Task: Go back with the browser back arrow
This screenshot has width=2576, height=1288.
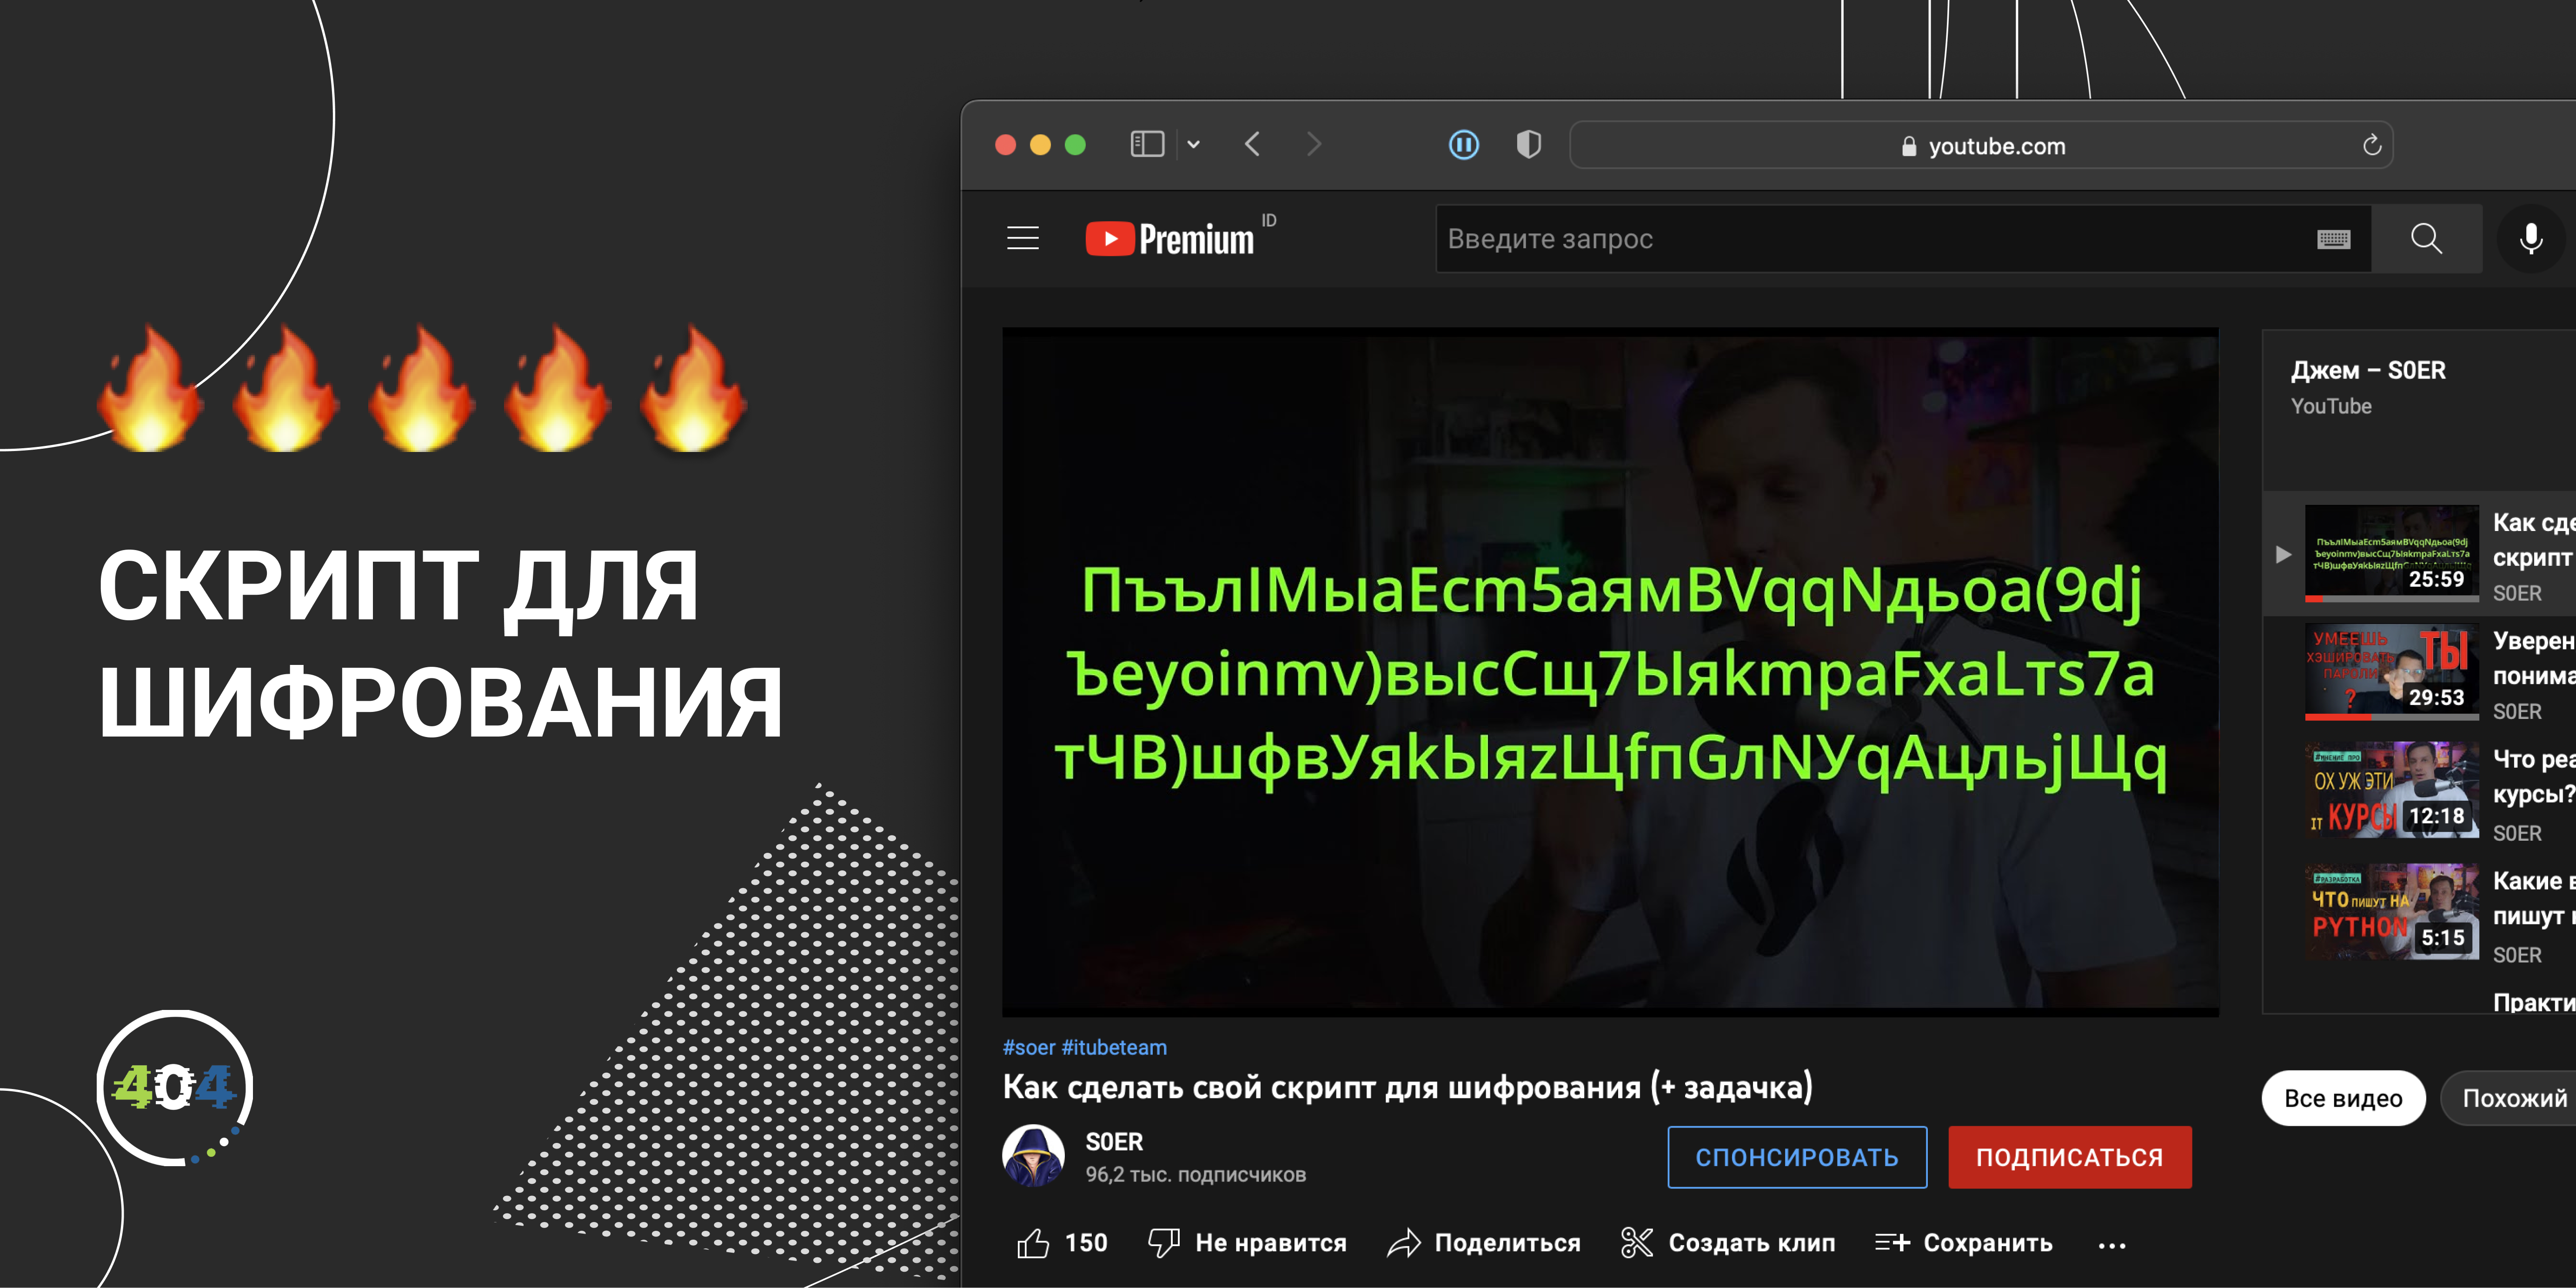Action: (1253, 144)
